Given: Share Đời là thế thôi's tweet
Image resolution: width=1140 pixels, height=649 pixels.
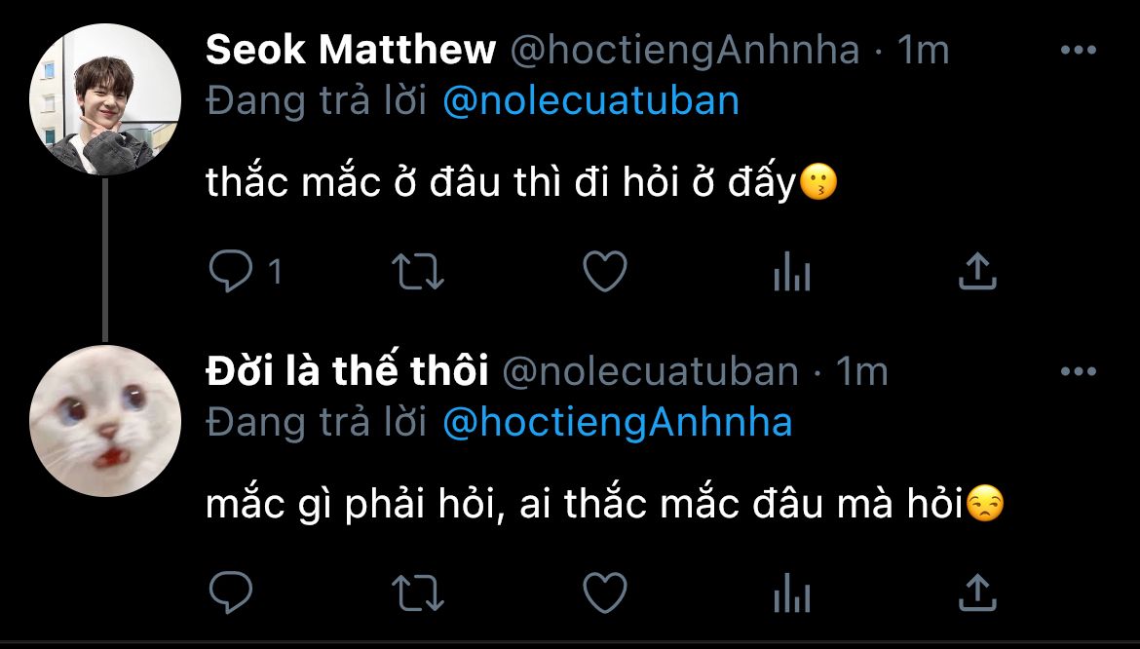Looking at the screenshot, I should [x=976, y=592].
